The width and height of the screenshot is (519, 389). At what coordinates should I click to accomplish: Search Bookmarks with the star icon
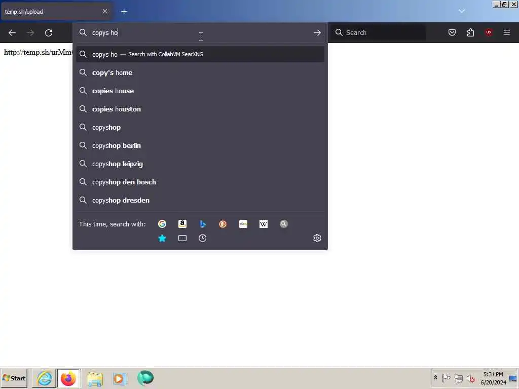[162, 238]
